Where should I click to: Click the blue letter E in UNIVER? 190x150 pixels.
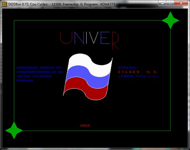(105, 38)
